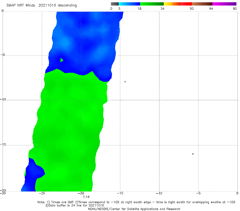Click the 'NOAA/NESDIS/Center for Satellite Applications' credit

134,209
